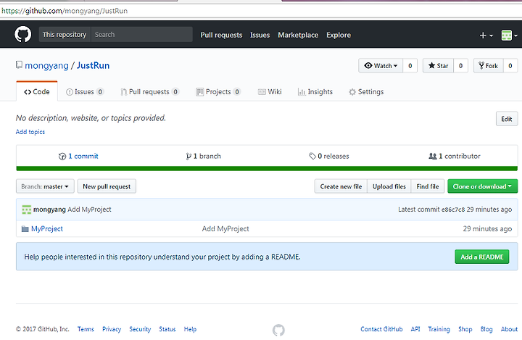522x340 pixels.
Task: Click the Add topics link
Action: 30,132
